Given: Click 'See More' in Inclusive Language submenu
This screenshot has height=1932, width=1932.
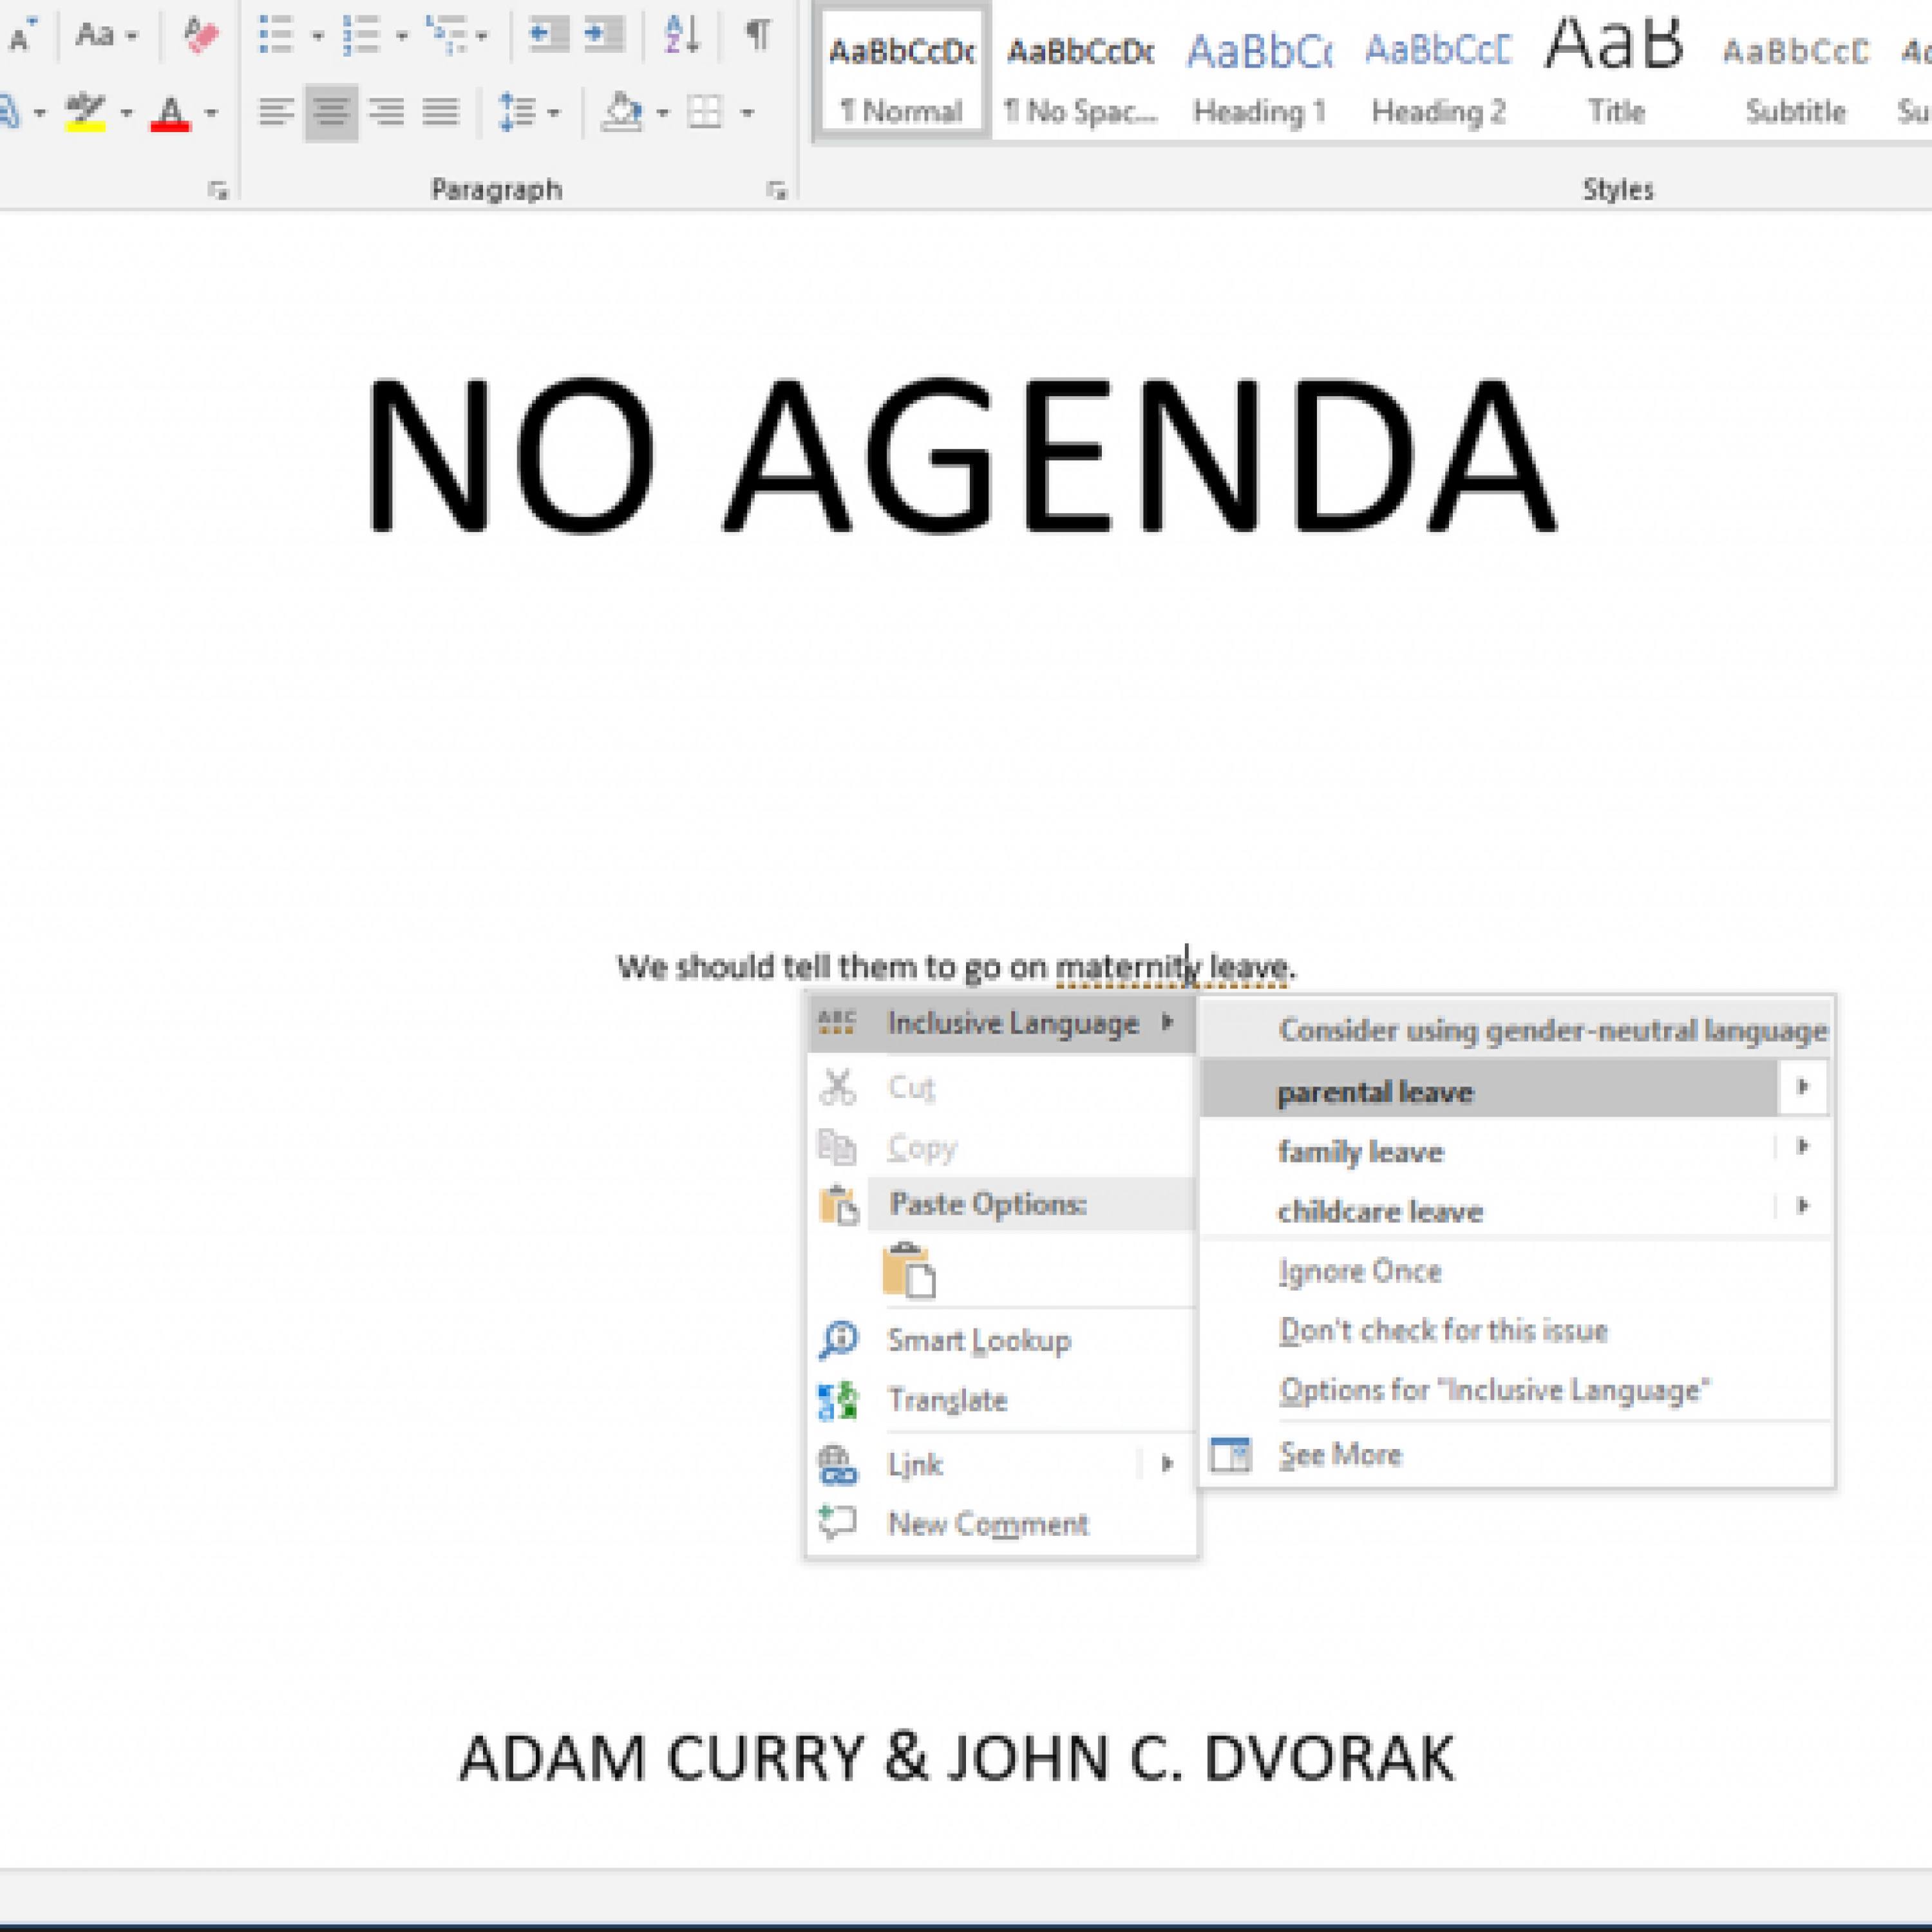Looking at the screenshot, I should click(x=1340, y=1454).
